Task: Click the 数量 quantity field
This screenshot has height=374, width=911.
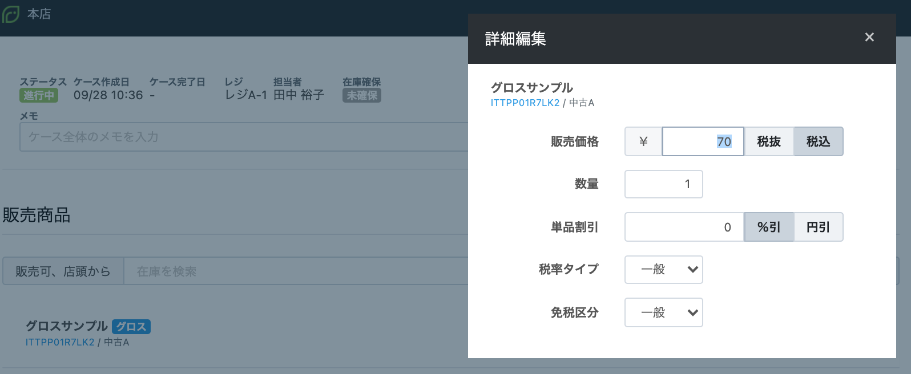Action: click(x=663, y=184)
